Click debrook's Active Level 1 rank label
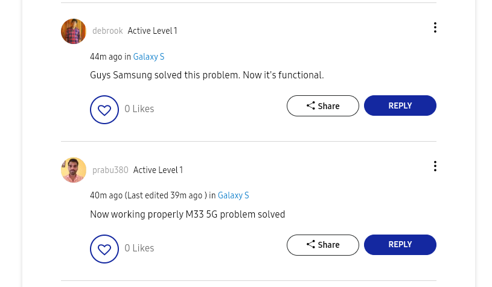The image size is (492, 287). point(152,31)
